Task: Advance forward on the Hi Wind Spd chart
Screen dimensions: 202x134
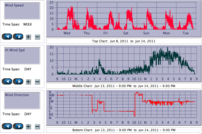Action: (18, 81)
